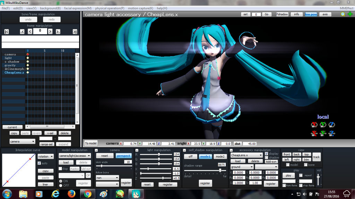355x199 pixels.
Task: Click the local X rotation icon
Action: pyautogui.click(x=314, y=124)
